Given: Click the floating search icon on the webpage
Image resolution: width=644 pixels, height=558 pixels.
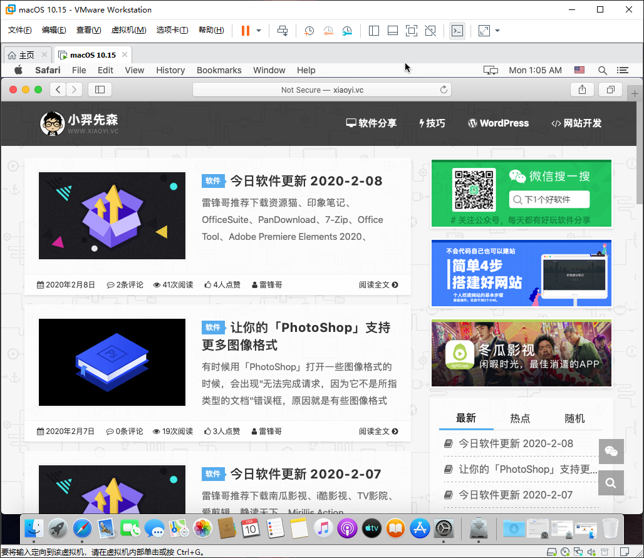Looking at the screenshot, I should point(611,483).
